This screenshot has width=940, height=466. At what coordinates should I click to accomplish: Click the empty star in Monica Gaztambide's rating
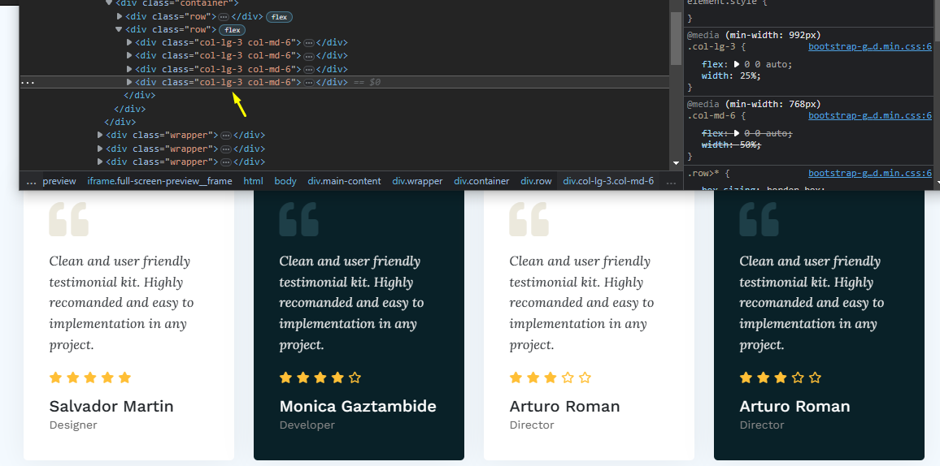[x=355, y=378]
